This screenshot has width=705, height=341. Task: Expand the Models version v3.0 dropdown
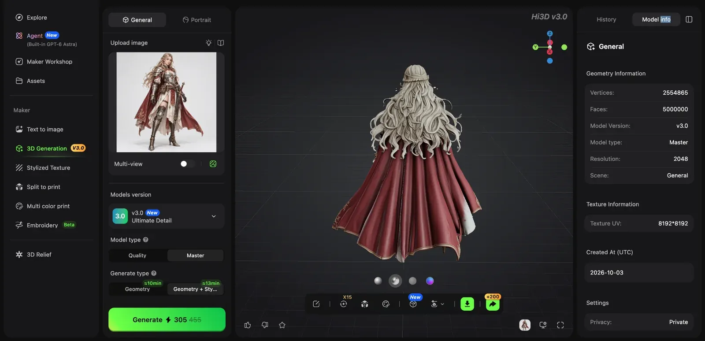pyautogui.click(x=167, y=216)
